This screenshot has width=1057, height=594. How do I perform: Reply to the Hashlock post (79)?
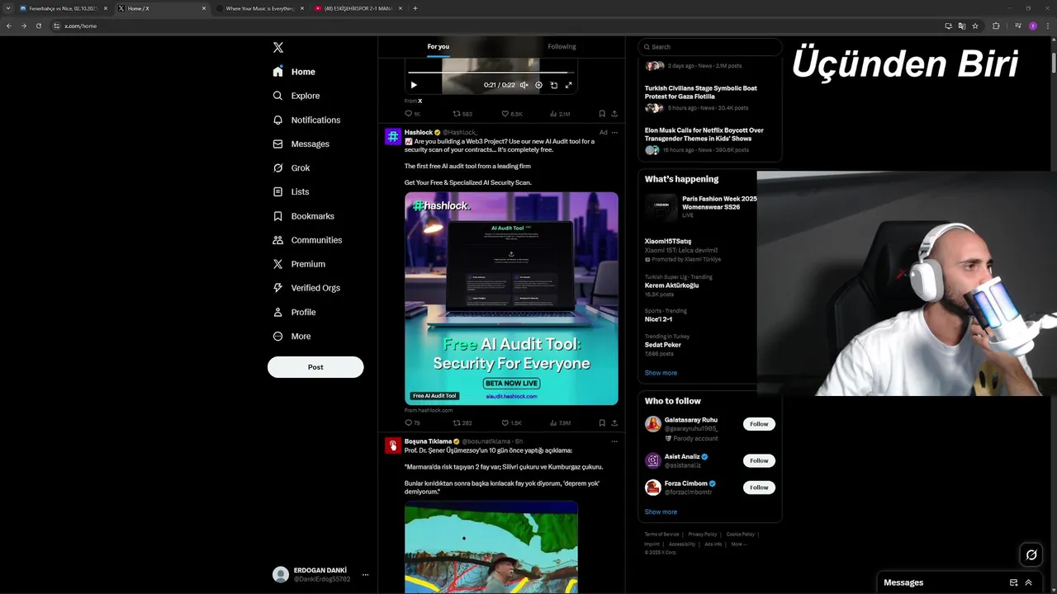pyautogui.click(x=412, y=423)
